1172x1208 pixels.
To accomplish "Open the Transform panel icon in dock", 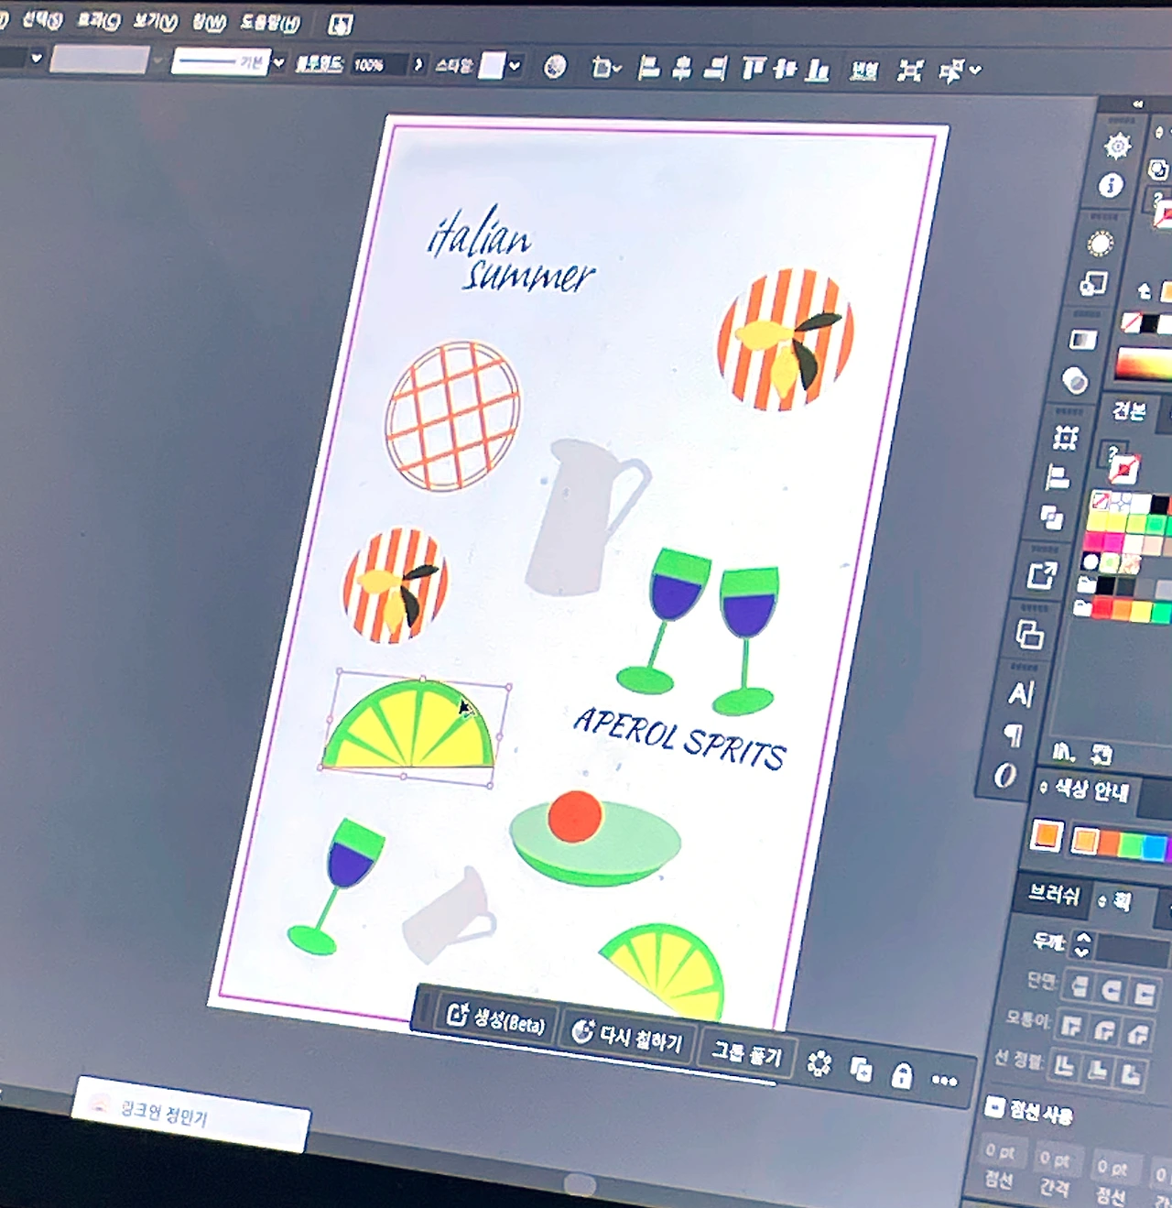I will [x=1065, y=438].
